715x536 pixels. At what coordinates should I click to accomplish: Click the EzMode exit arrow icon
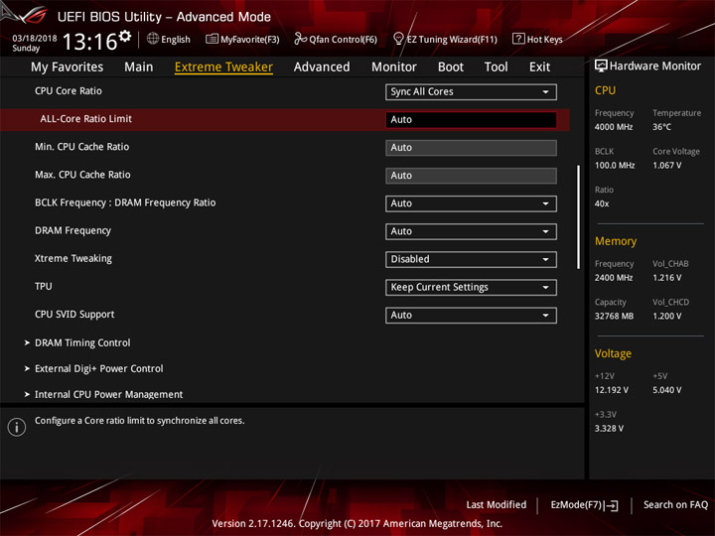tap(613, 505)
